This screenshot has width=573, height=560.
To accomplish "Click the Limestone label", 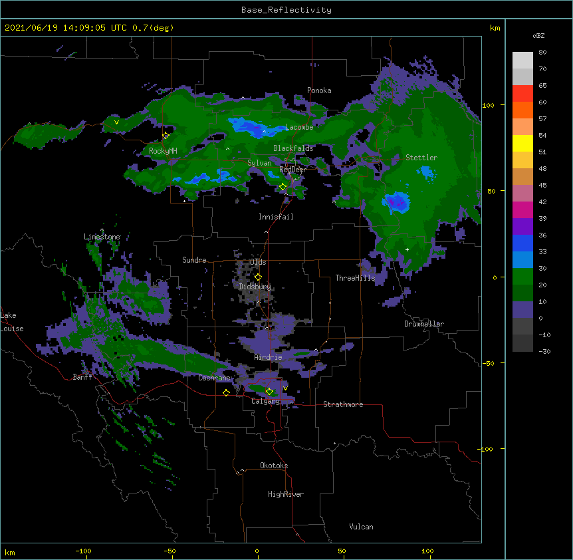I will (102, 237).
